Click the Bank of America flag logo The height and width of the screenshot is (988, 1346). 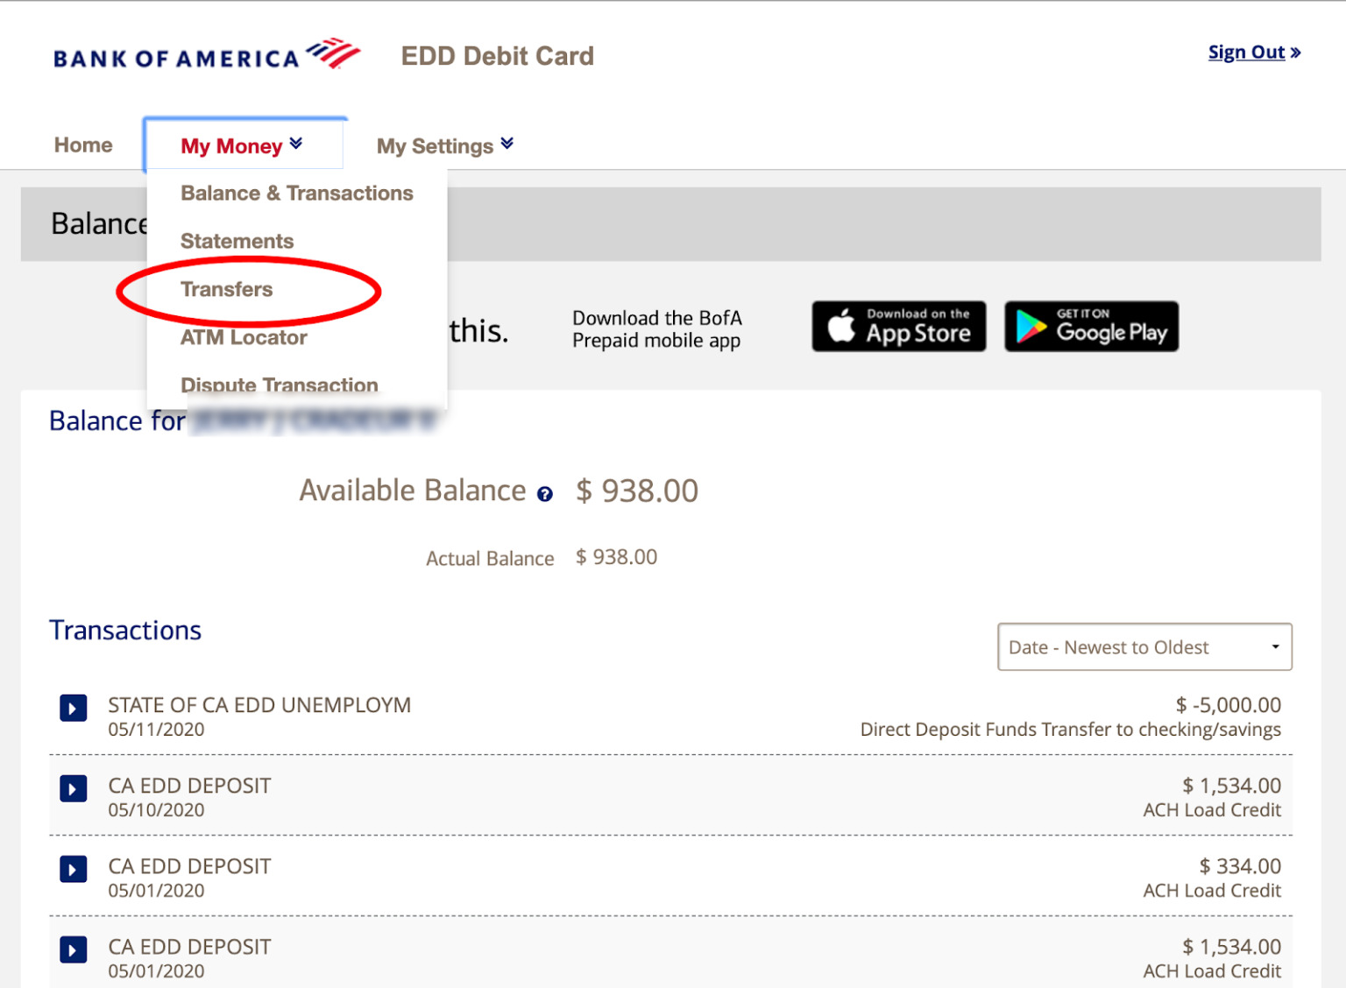(333, 52)
